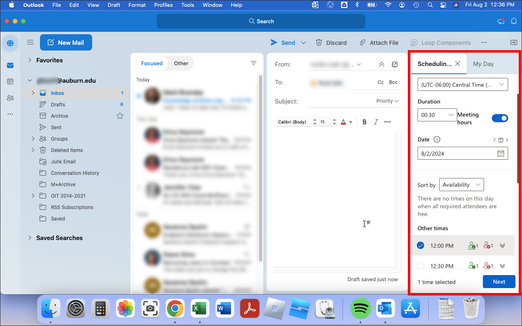Image resolution: width=522 pixels, height=326 pixels.
Task: Toggle the hamburger navigation pane button
Action: tap(30, 42)
